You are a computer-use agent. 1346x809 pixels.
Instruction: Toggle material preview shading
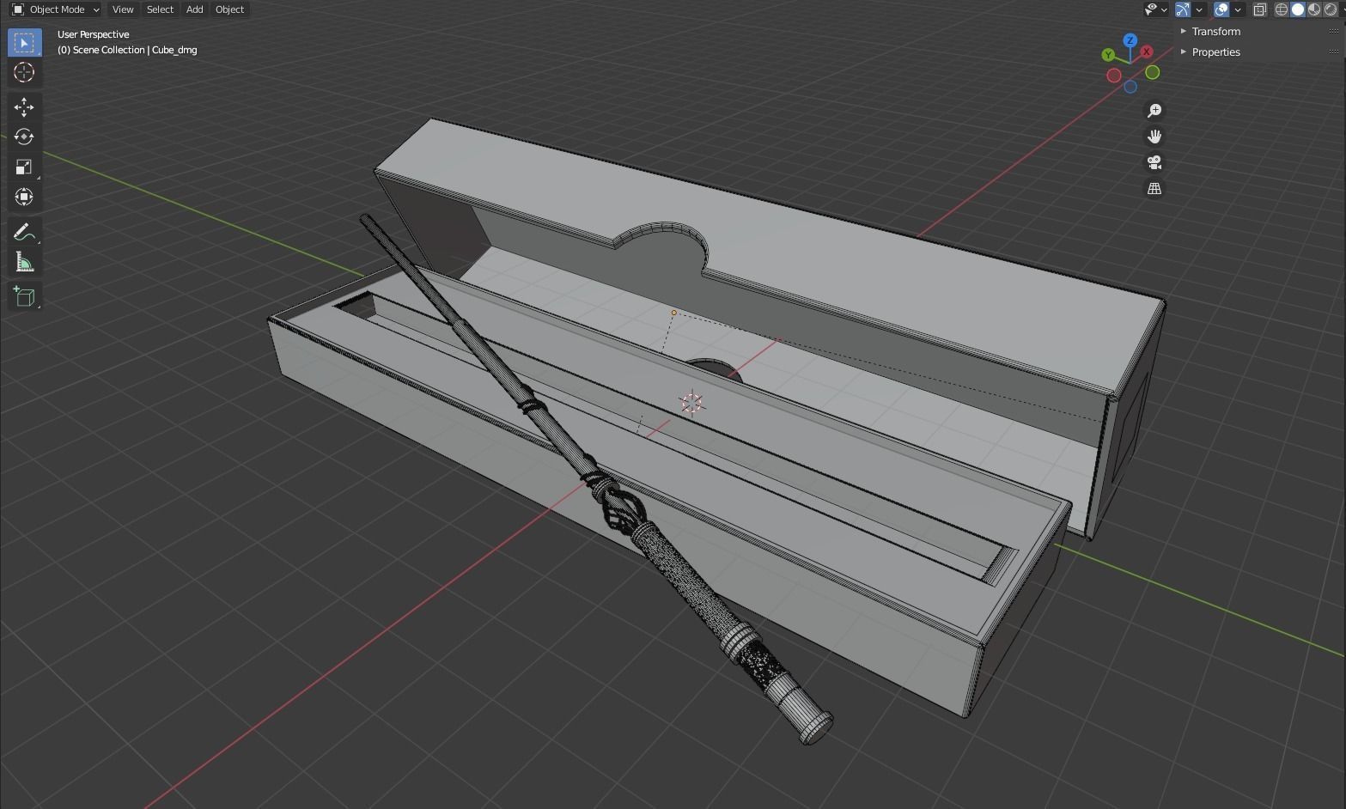click(x=1314, y=9)
